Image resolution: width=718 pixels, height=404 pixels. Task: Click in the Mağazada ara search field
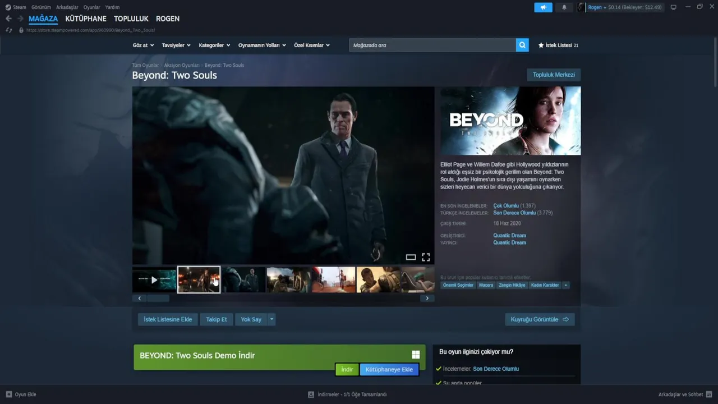point(432,45)
